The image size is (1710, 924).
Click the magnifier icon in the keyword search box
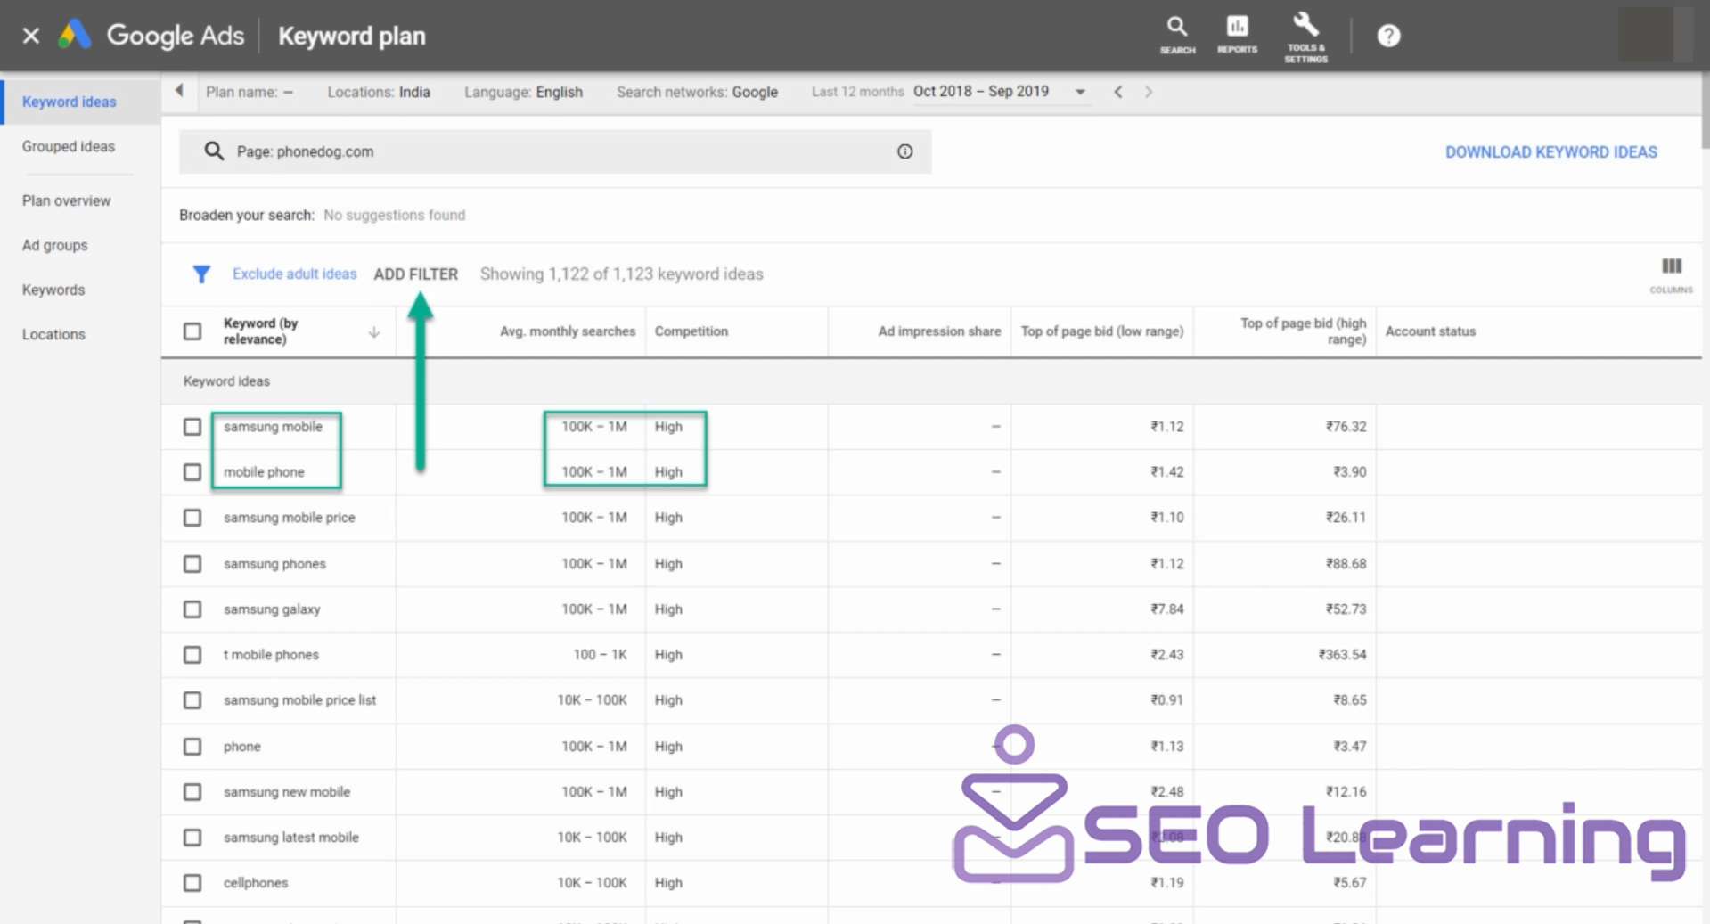point(214,151)
